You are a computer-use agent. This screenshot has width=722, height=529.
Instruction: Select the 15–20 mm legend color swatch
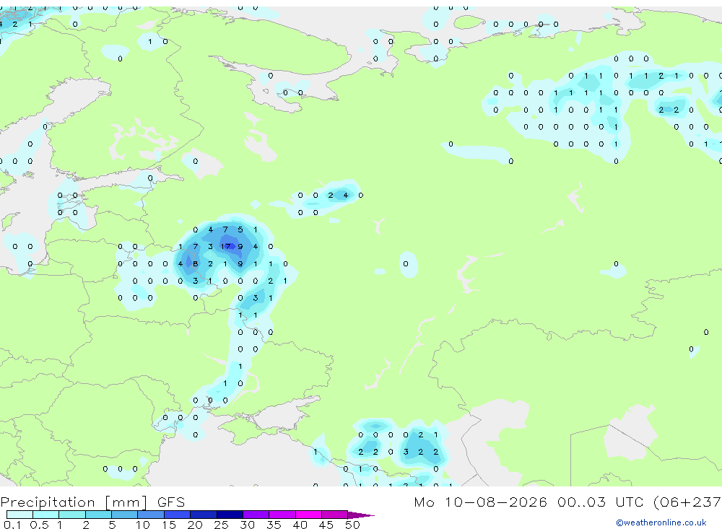(177, 515)
